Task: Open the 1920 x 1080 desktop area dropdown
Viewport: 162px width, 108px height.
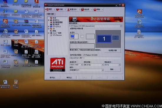Action: 76,65
